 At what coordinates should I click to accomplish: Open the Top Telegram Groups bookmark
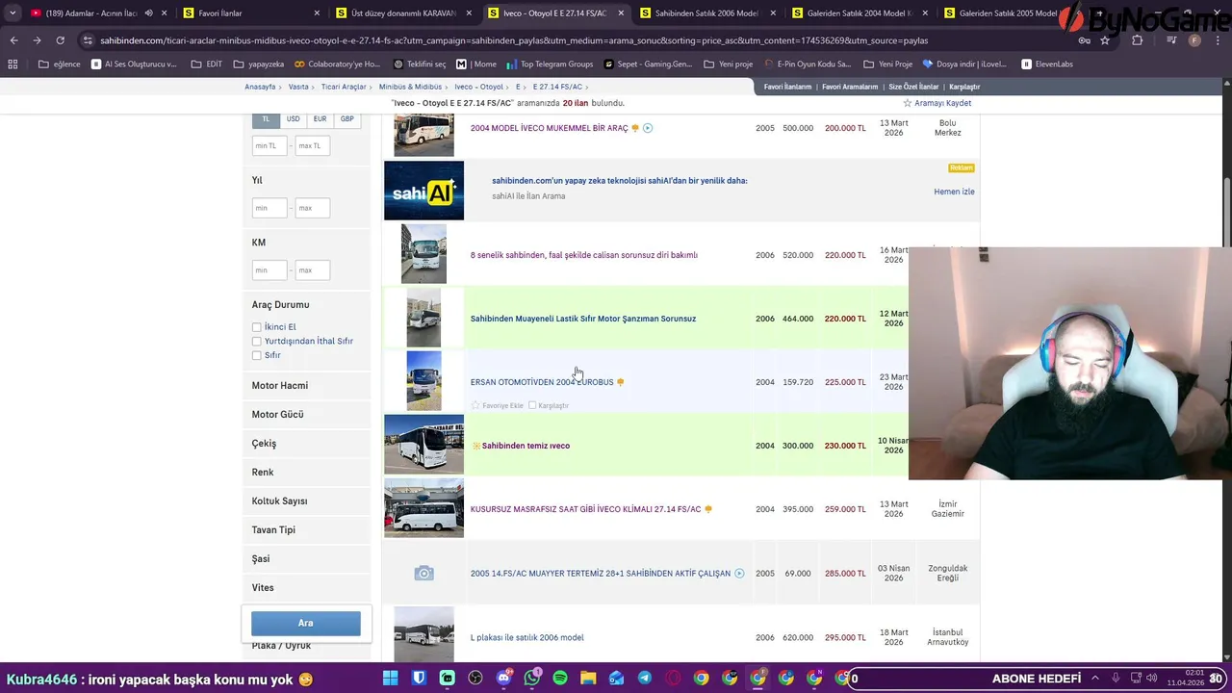550,64
